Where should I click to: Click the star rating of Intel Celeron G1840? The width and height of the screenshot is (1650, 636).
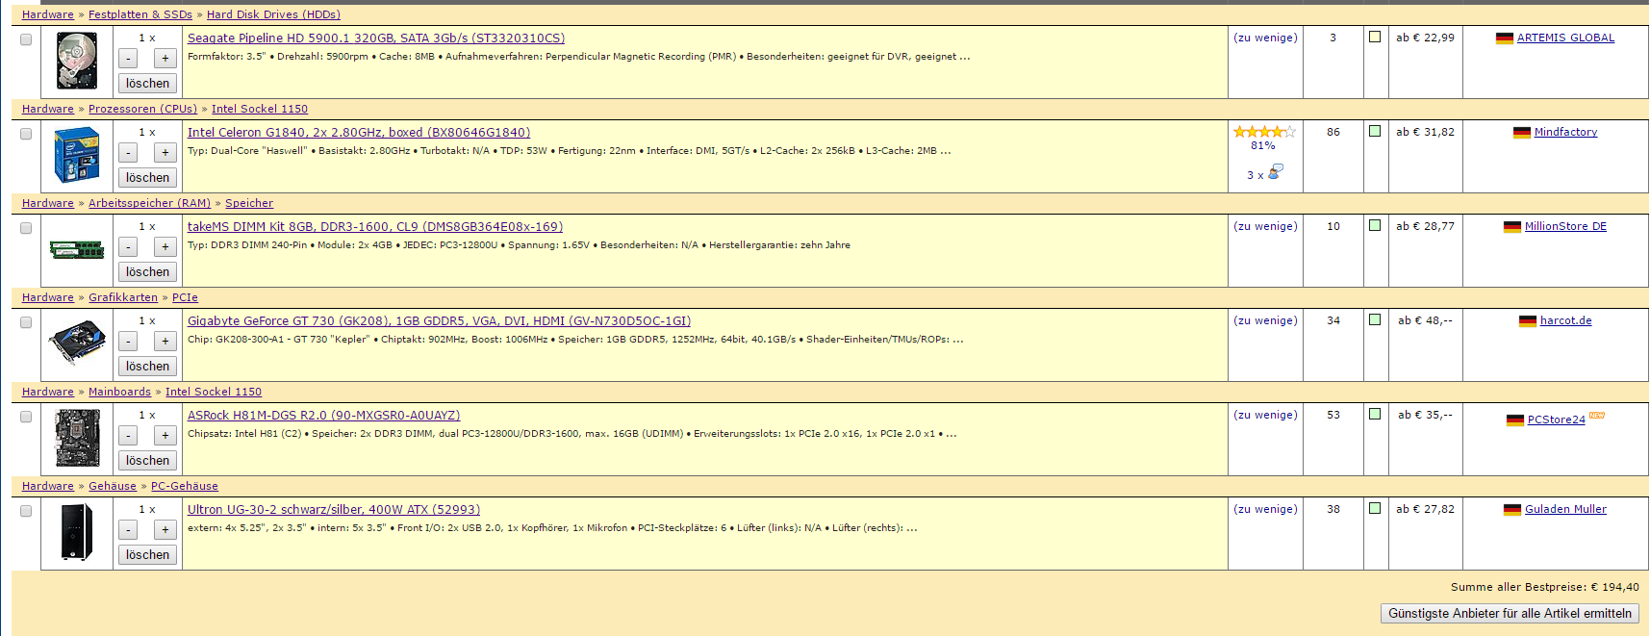pos(1264,132)
